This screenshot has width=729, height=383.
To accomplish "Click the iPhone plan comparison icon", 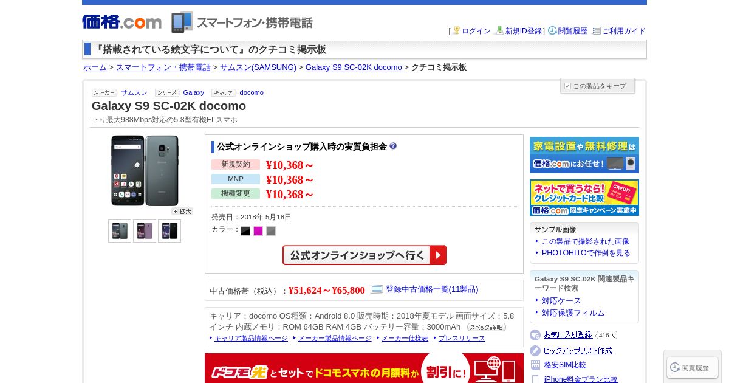I will pos(535,379).
